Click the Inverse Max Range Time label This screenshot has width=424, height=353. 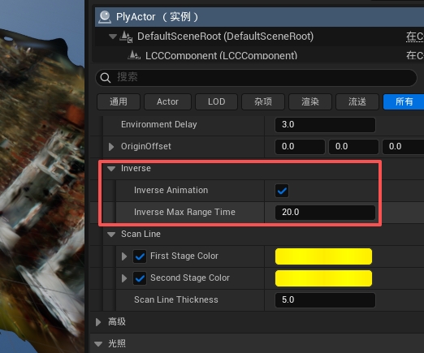184,213
